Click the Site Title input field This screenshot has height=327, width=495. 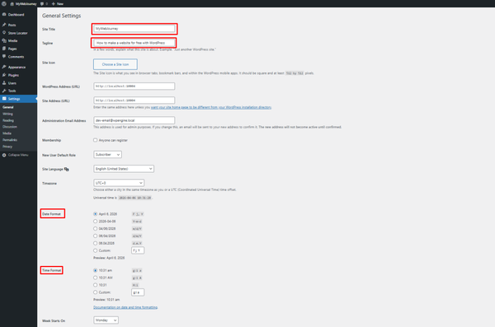(134, 29)
